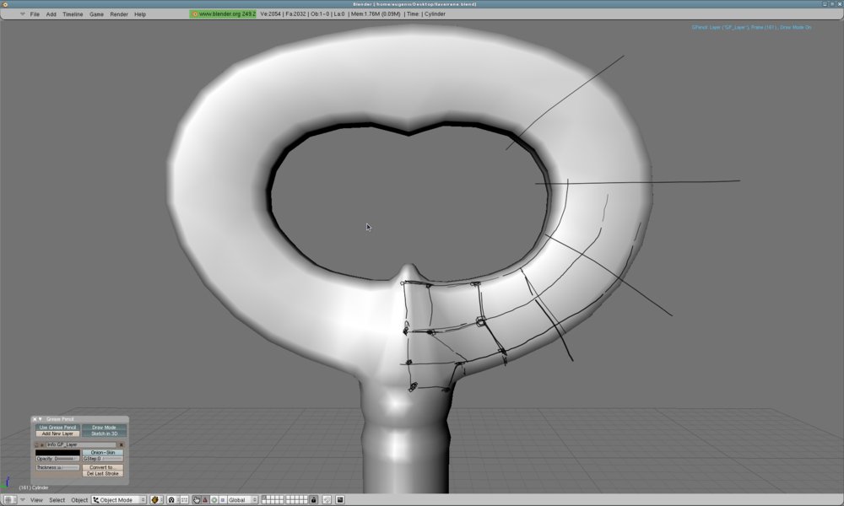Open the Render menu
The image size is (844, 506).
click(x=119, y=14)
